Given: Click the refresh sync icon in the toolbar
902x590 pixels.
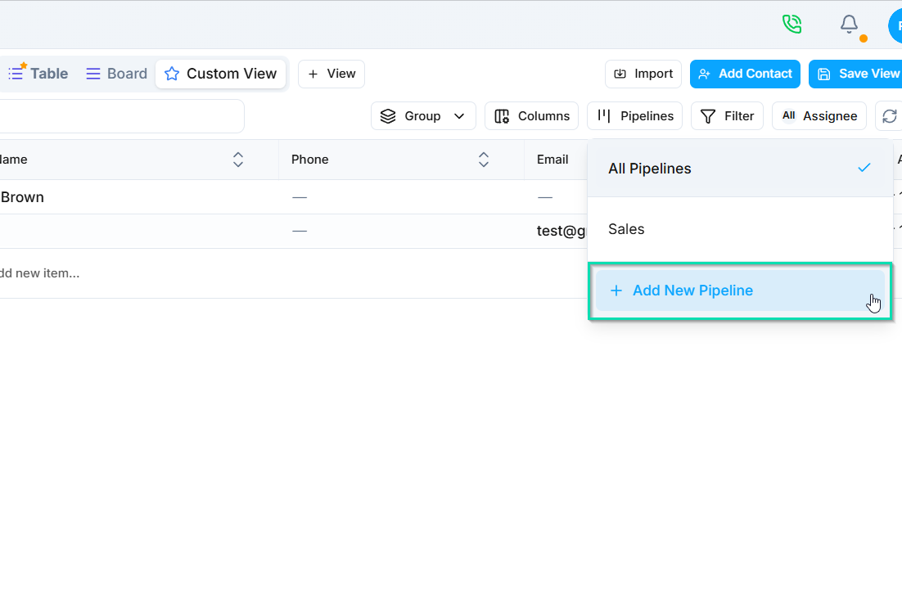Looking at the screenshot, I should click(x=890, y=115).
